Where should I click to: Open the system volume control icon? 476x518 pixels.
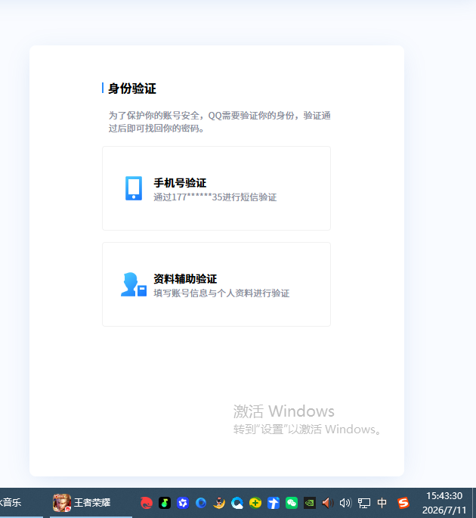point(345,503)
